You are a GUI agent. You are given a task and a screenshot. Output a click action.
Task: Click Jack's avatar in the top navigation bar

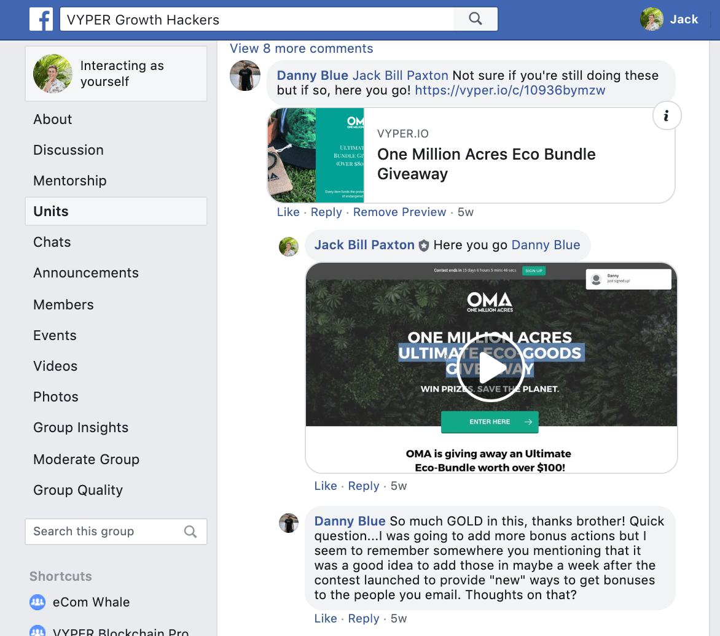point(651,19)
